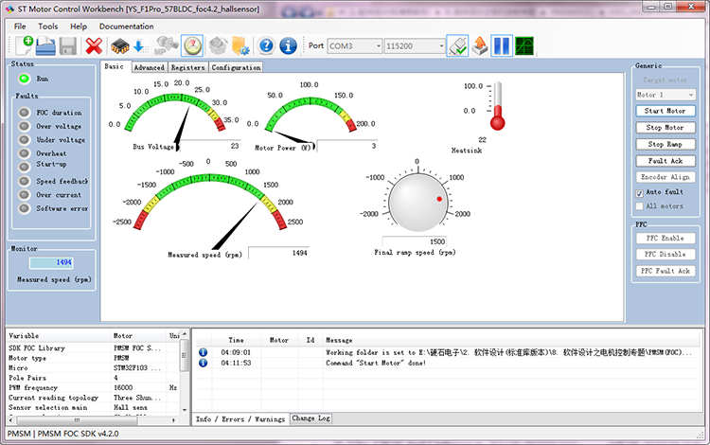Click the Fault Ack button

click(x=666, y=161)
